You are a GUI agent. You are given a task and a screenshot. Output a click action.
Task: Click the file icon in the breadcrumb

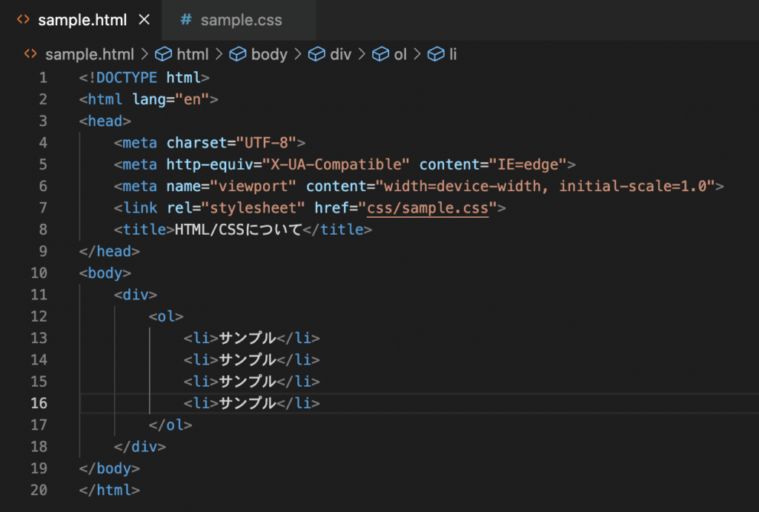pyautogui.click(x=30, y=54)
